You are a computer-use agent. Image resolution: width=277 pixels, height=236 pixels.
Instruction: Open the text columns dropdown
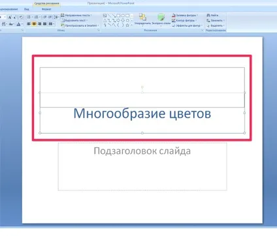(52, 24)
